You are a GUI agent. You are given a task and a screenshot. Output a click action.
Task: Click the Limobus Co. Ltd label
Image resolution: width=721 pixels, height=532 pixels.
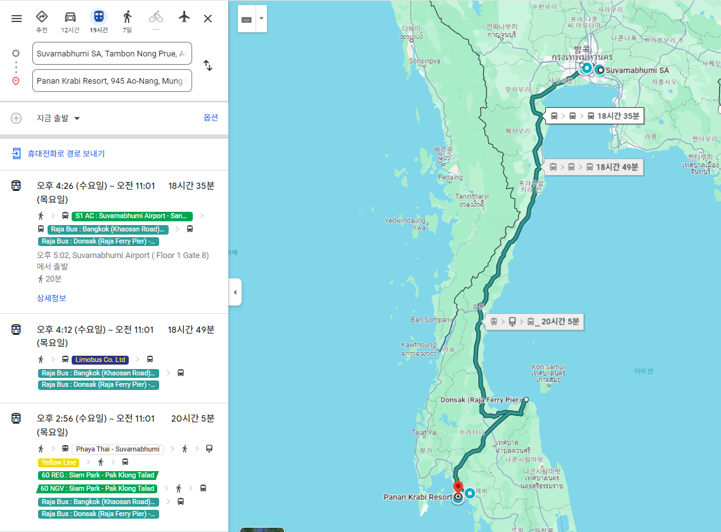[100, 360]
